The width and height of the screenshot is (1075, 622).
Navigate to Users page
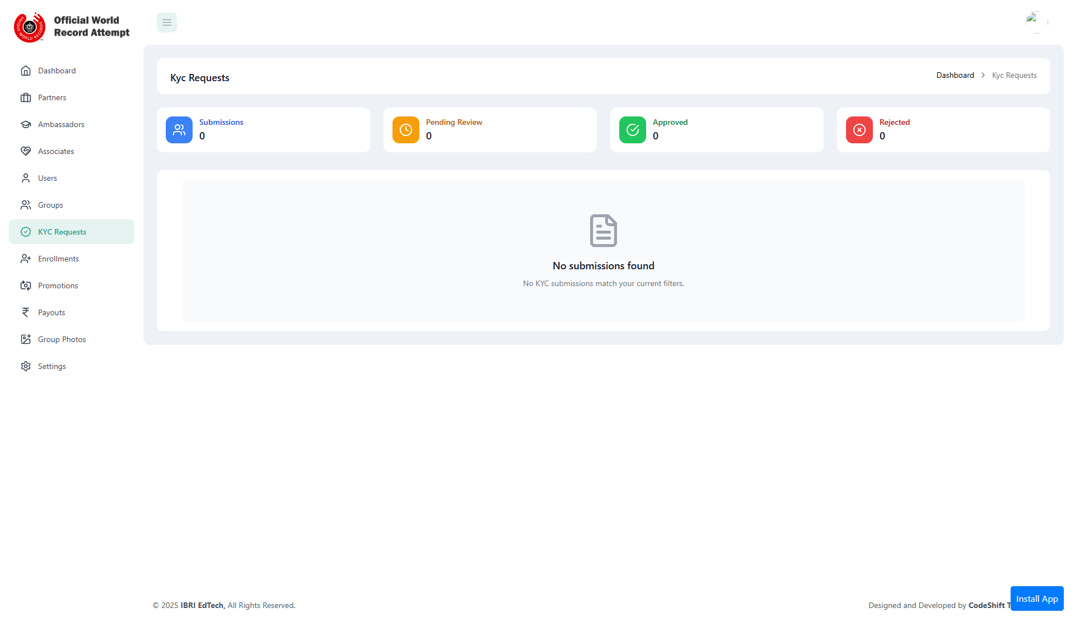click(x=72, y=178)
